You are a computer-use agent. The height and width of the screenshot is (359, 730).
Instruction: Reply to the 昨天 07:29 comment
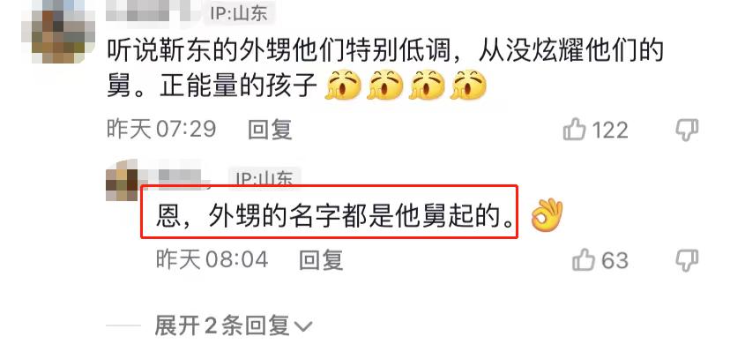pos(270,129)
